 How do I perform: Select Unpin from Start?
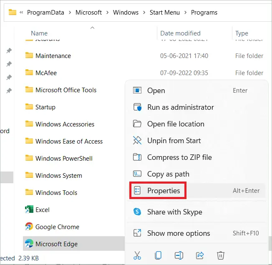point(196,141)
